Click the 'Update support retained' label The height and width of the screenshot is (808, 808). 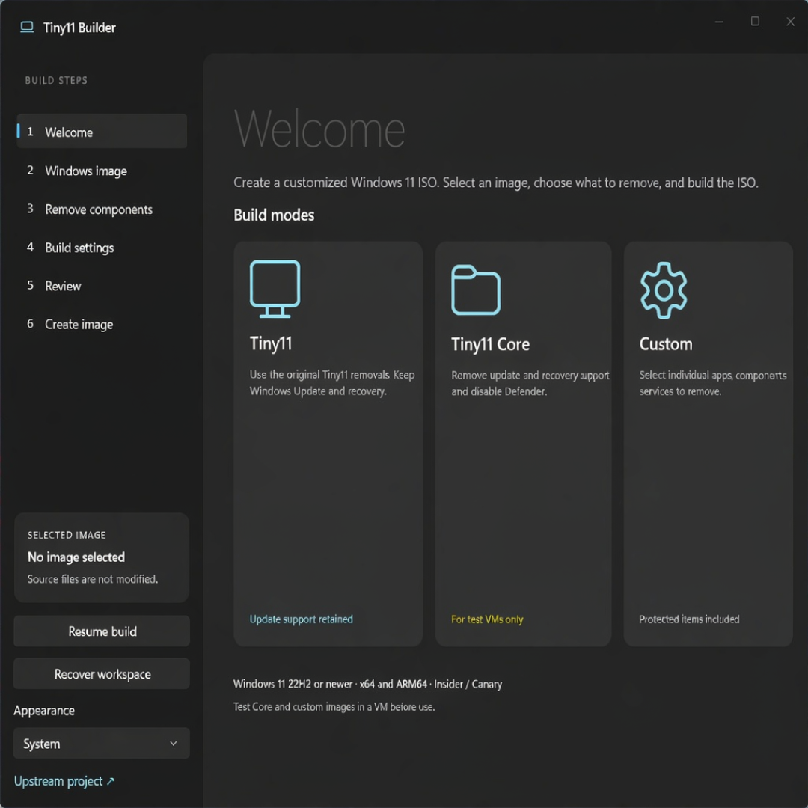click(301, 619)
